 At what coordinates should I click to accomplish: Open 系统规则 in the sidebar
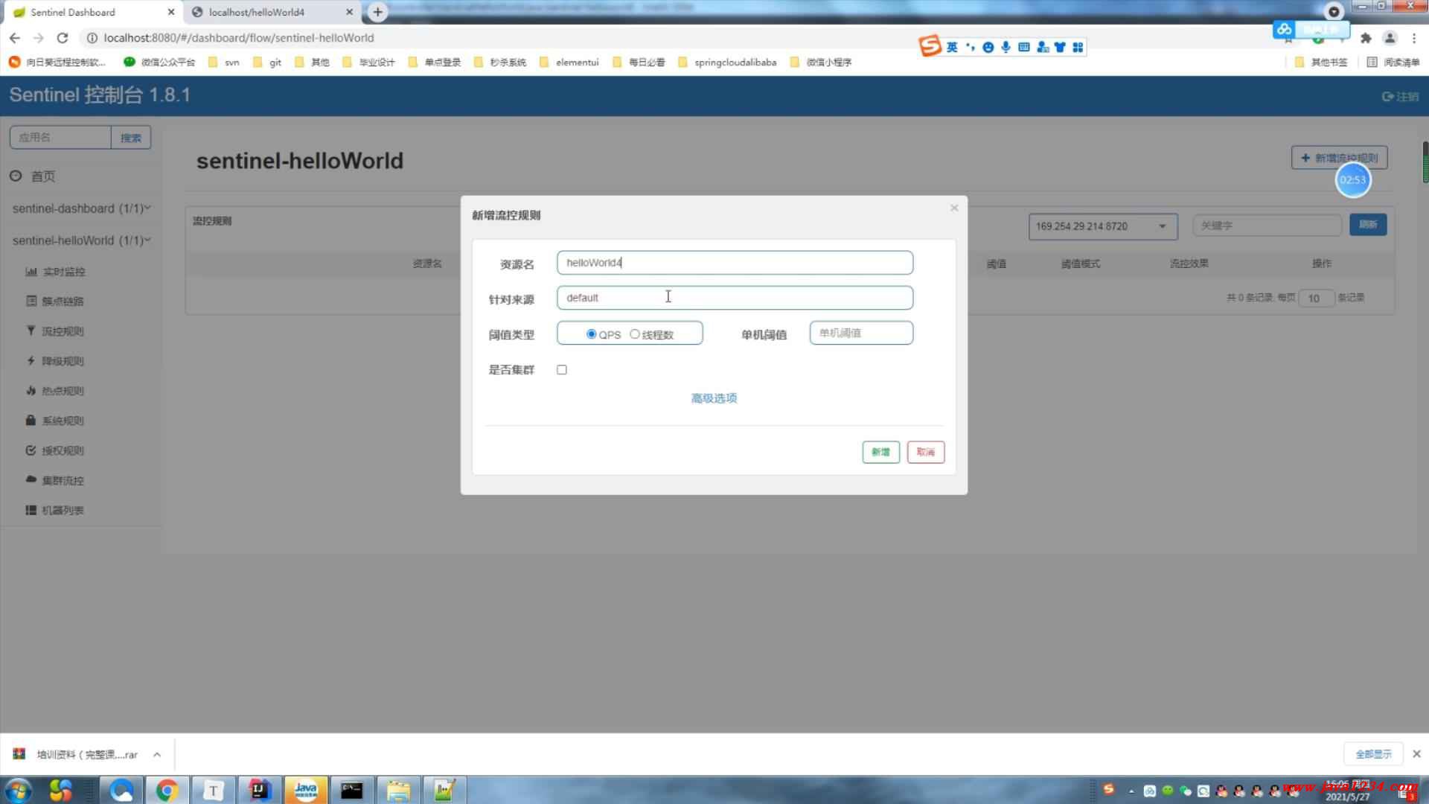[56, 421]
